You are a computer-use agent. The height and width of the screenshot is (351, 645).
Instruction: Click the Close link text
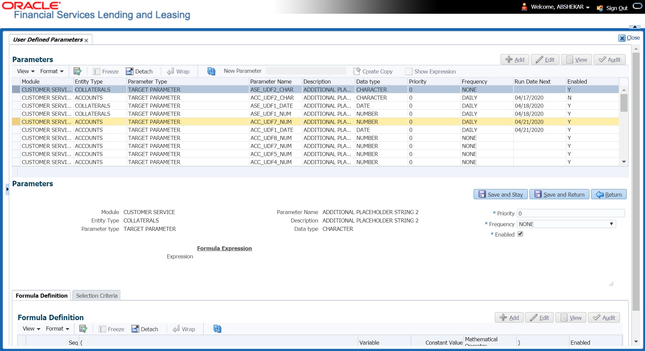click(633, 38)
